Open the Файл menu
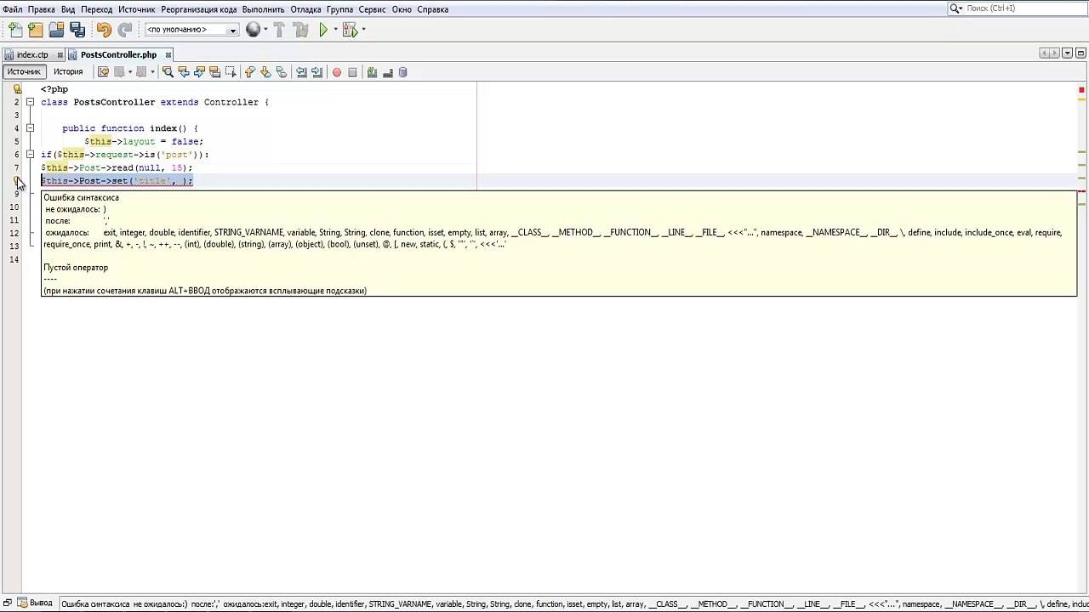Viewport: 1089px width, 612px height. coord(13,9)
